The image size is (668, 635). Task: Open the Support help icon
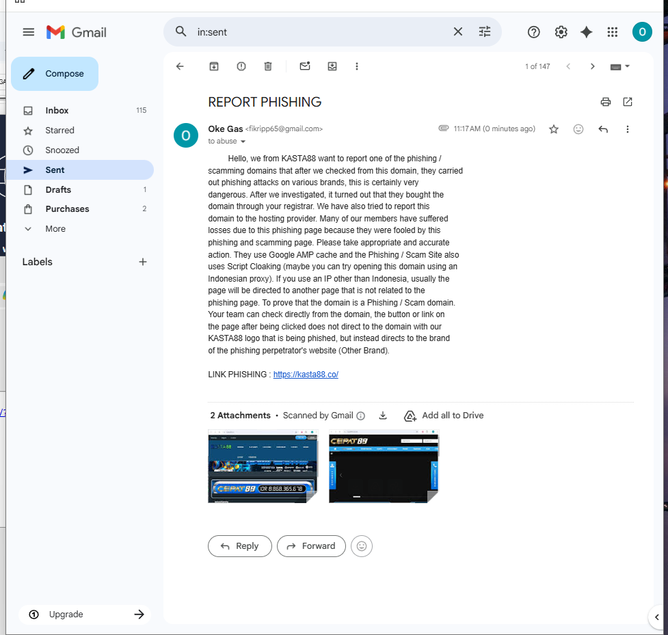pos(534,32)
